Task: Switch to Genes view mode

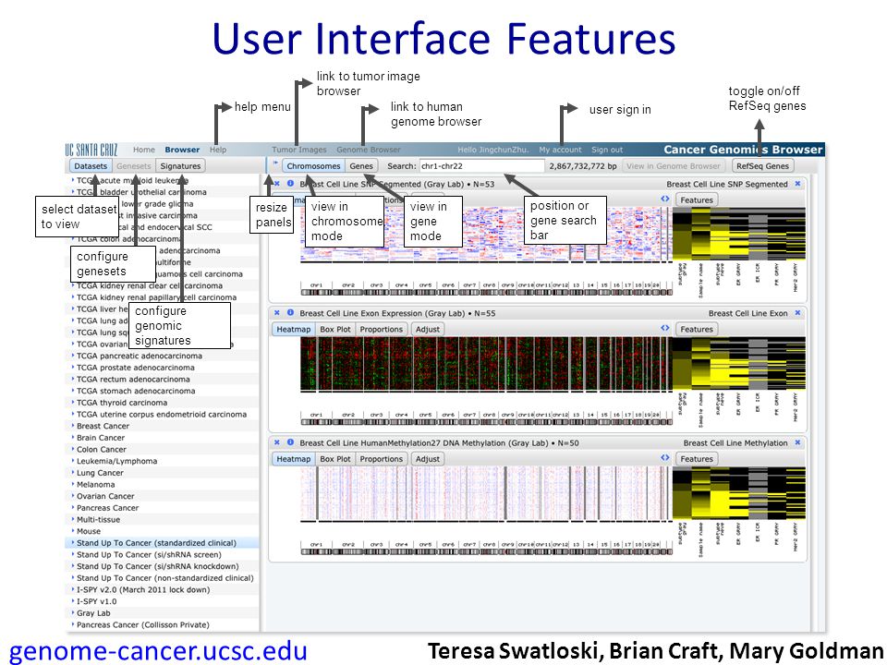Action: click(361, 165)
